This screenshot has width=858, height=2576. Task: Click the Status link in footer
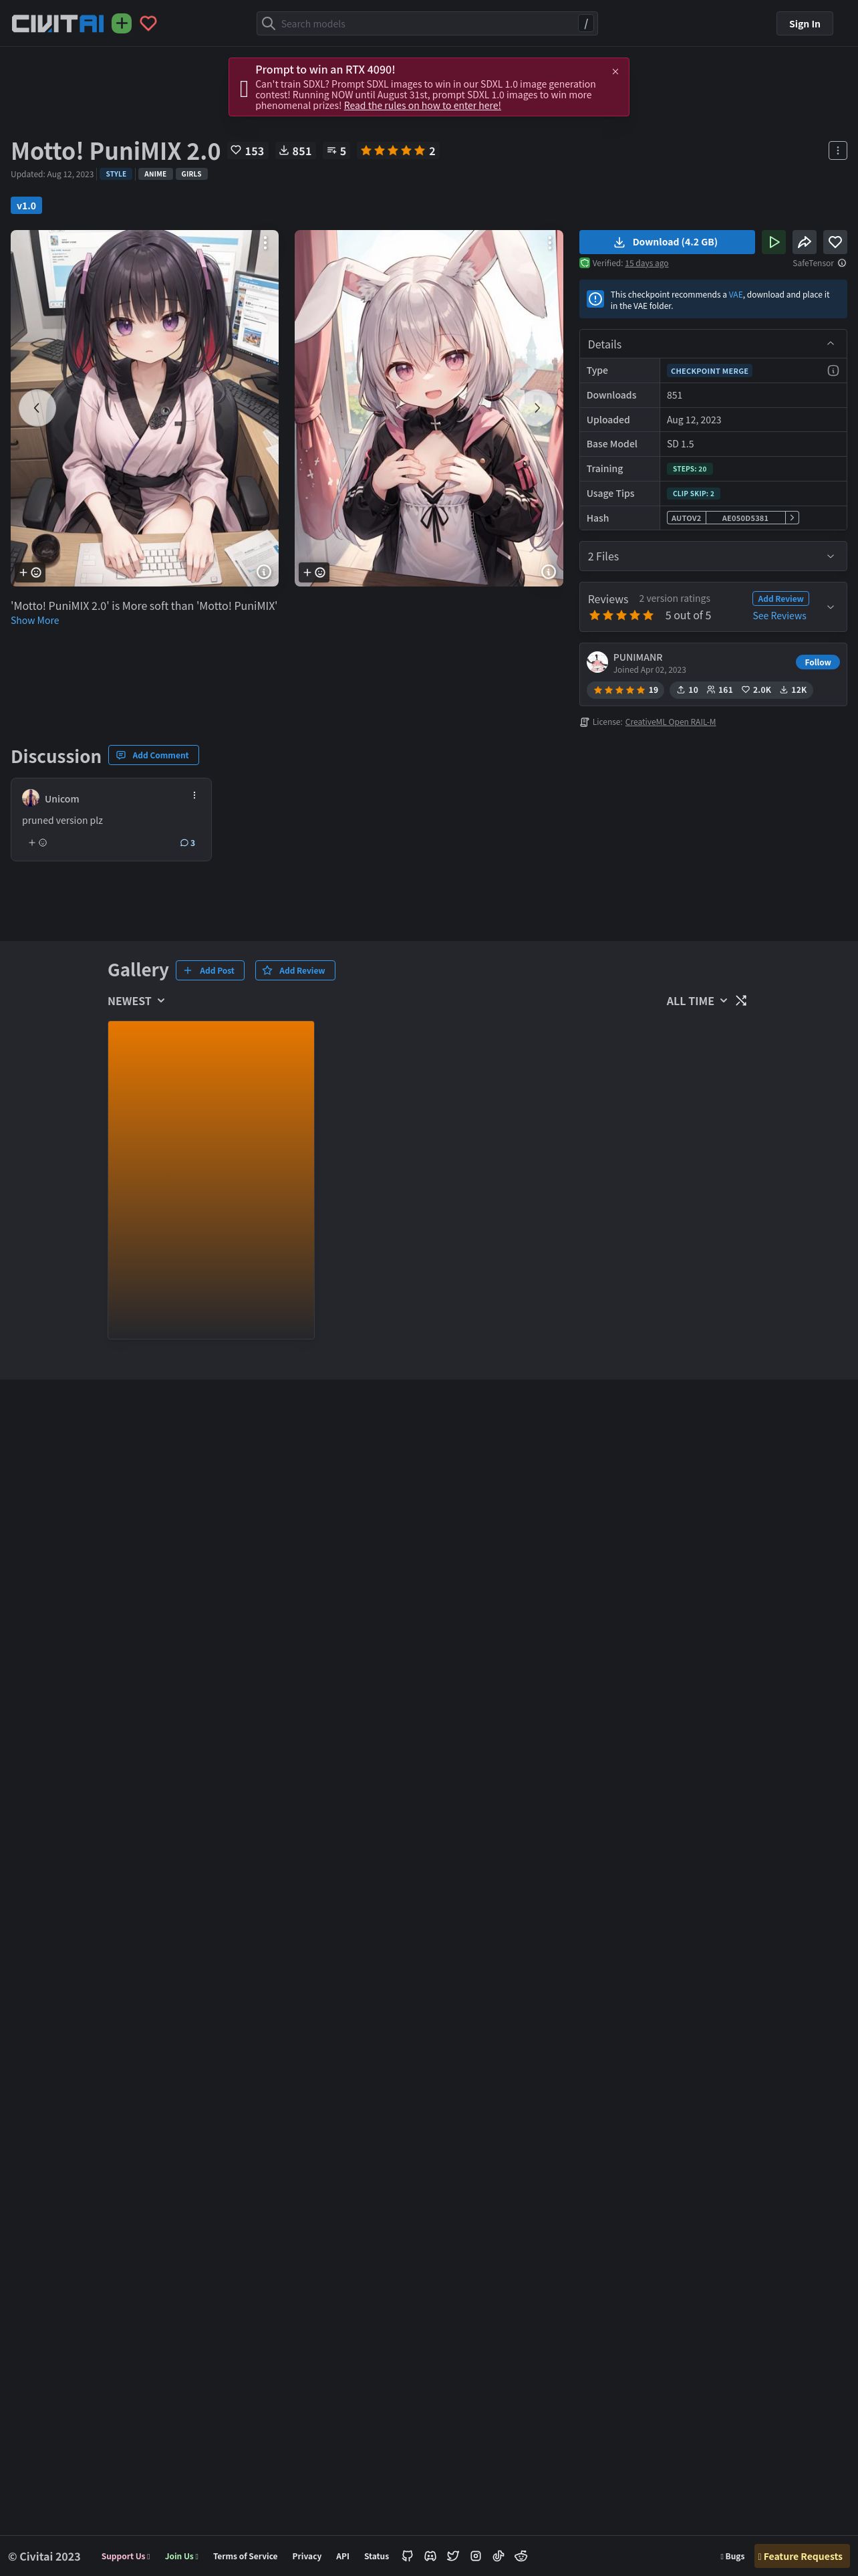point(377,2556)
